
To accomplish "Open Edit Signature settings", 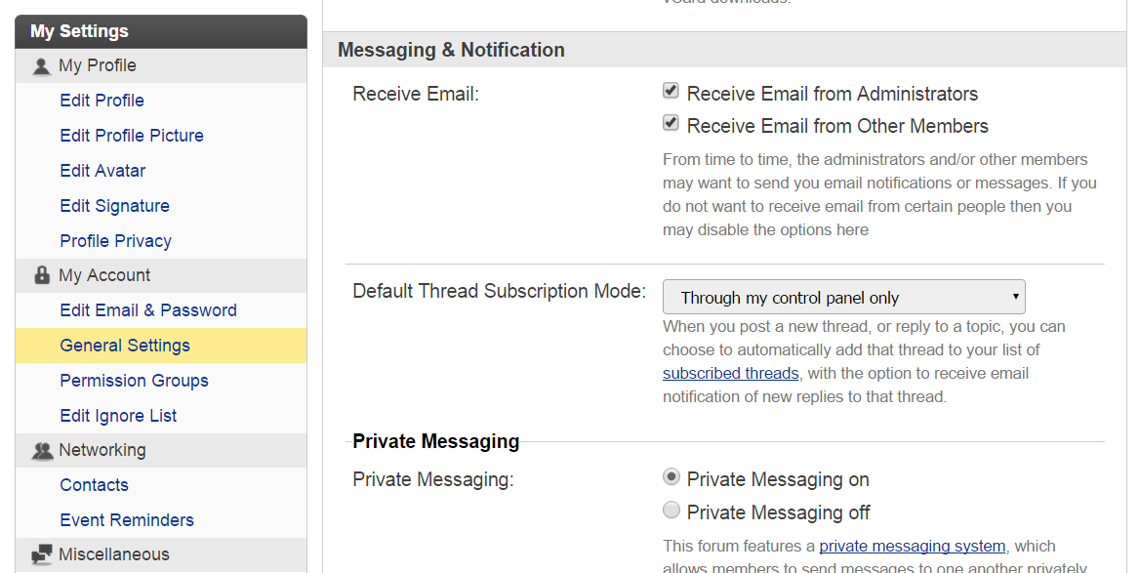I will click(x=114, y=206).
